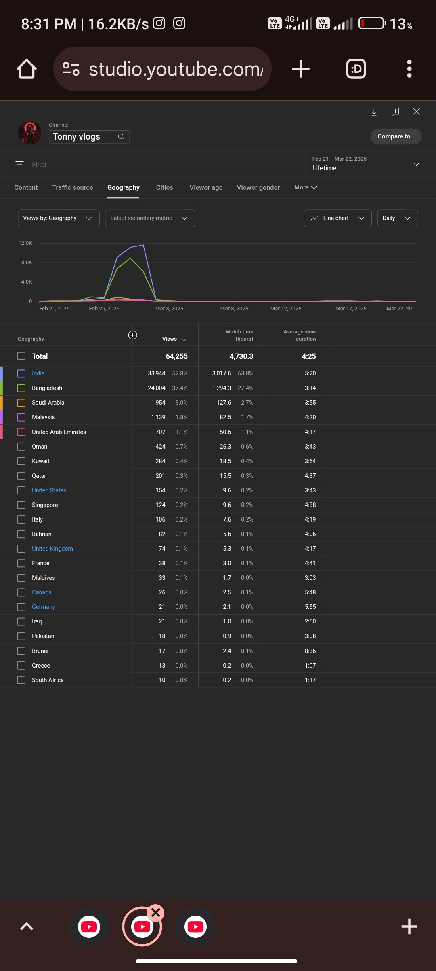Open the Select secondary metric dropdown
The image size is (436, 971).
tap(150, 218)
